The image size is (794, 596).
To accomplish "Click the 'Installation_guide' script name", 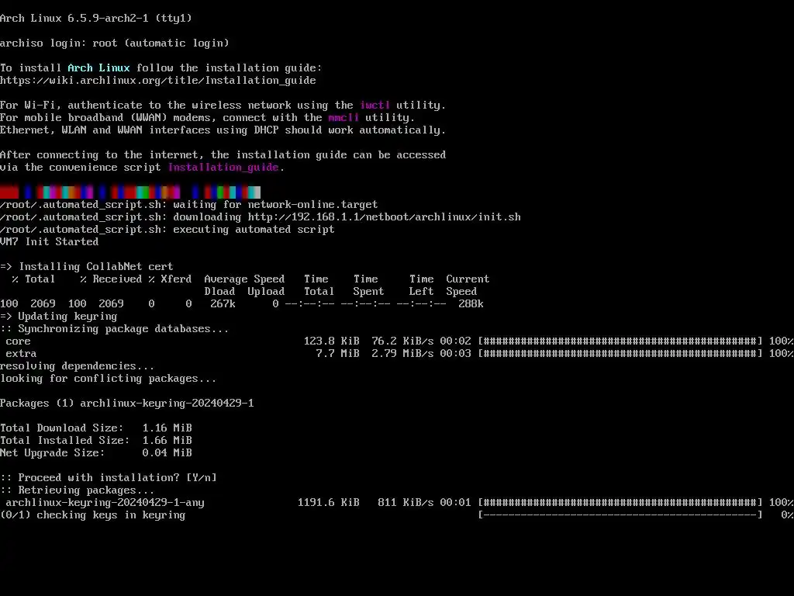I will [x=223, y=168].
